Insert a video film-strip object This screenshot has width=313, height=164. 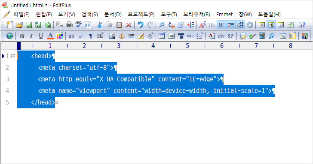[262, 36]
